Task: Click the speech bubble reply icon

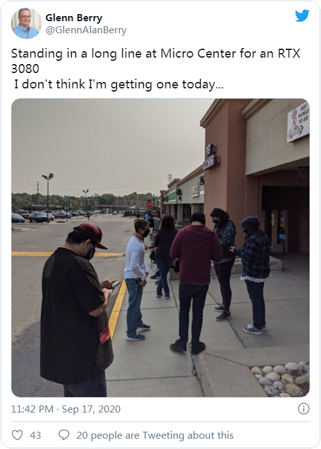Action: click(x=64, y=436)
